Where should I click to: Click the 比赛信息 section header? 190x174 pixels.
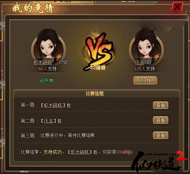pos(95,93)
